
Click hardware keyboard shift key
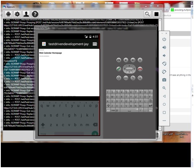point(108,106)
